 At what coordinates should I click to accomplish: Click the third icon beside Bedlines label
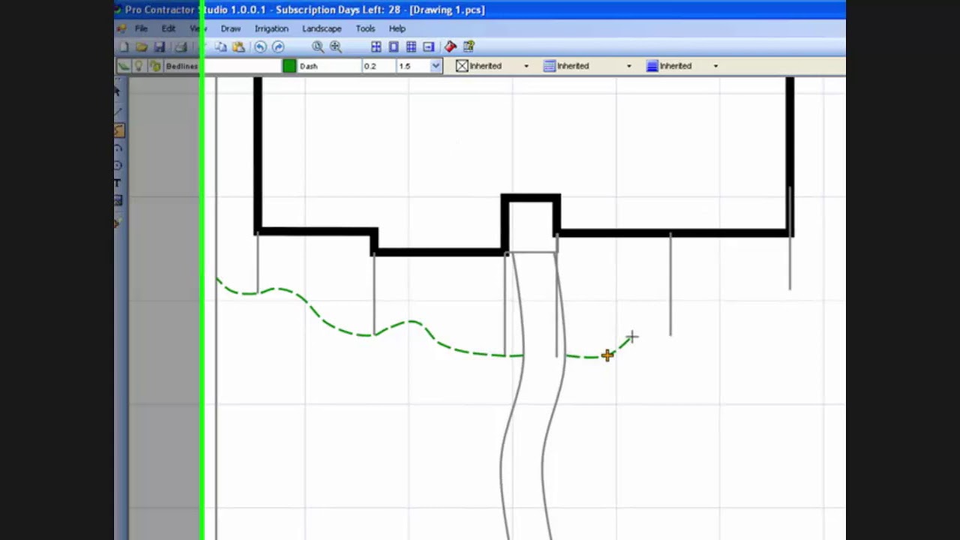click(155, 66)
